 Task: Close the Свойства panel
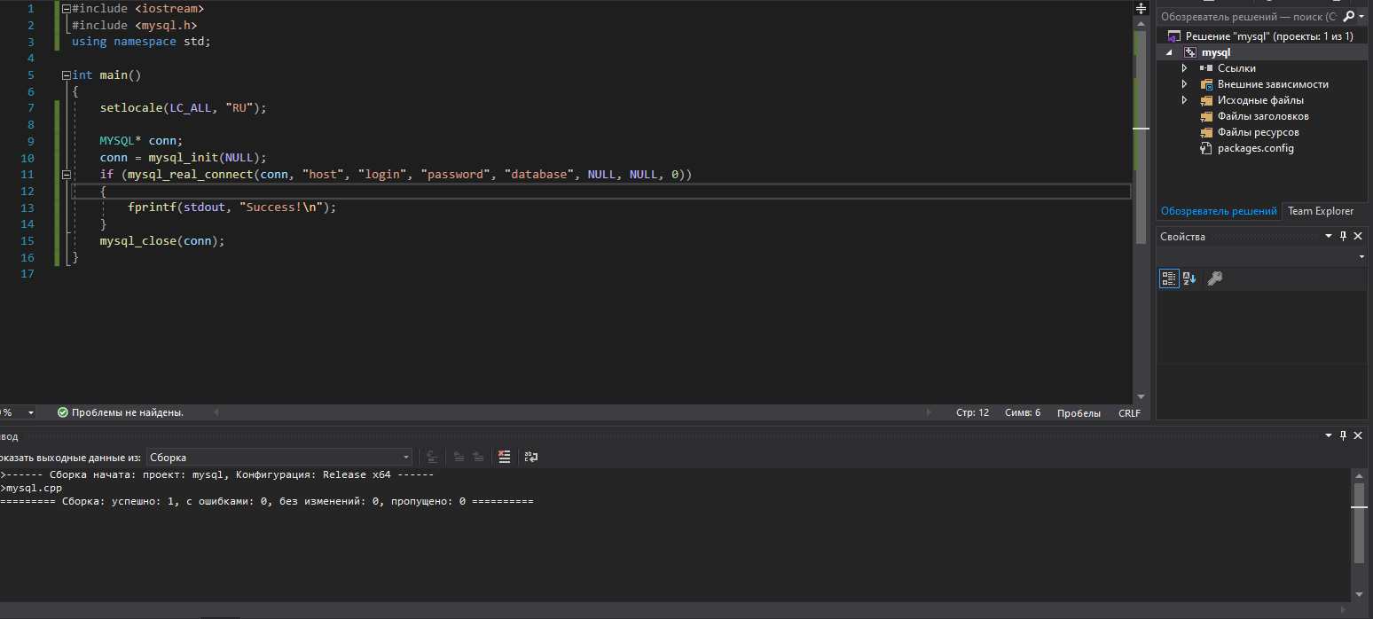tap(1358, 237)
